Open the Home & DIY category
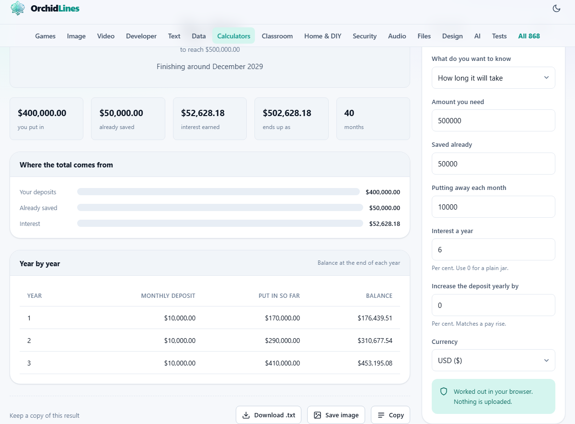 323,36
